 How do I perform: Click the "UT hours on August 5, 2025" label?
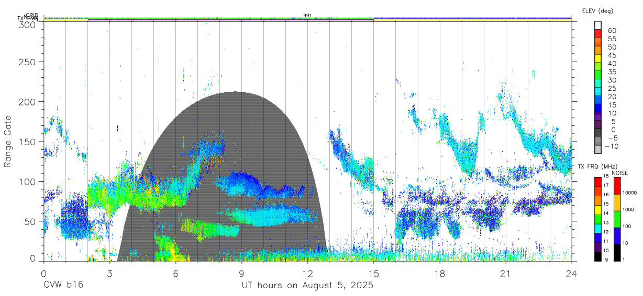click(307, 286)
